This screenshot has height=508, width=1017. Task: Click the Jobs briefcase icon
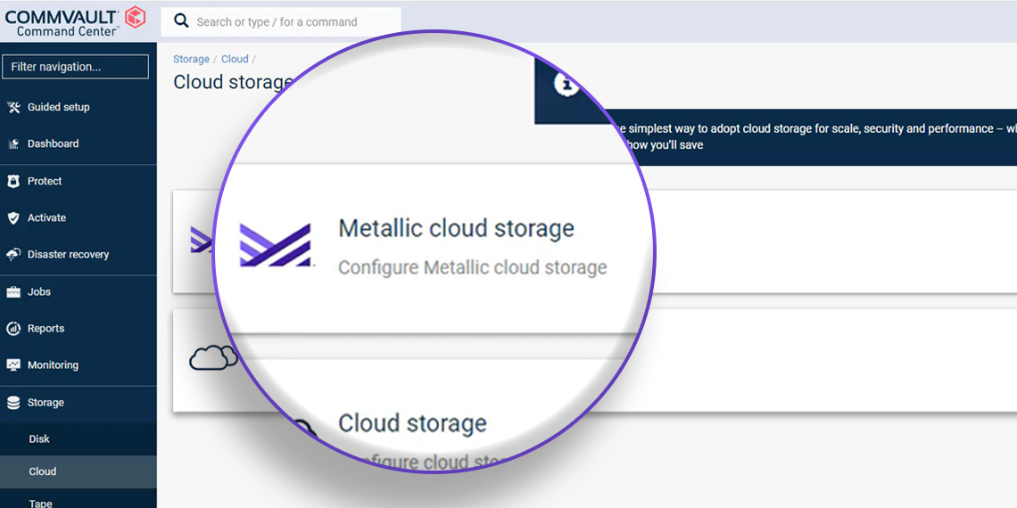(x=13, y=292)
